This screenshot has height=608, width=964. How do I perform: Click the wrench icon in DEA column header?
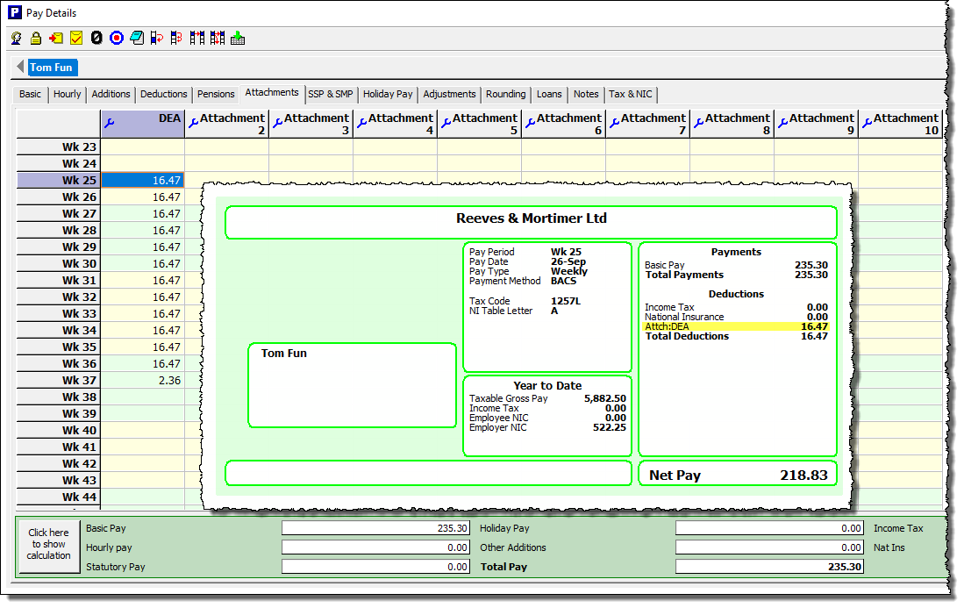110,123
